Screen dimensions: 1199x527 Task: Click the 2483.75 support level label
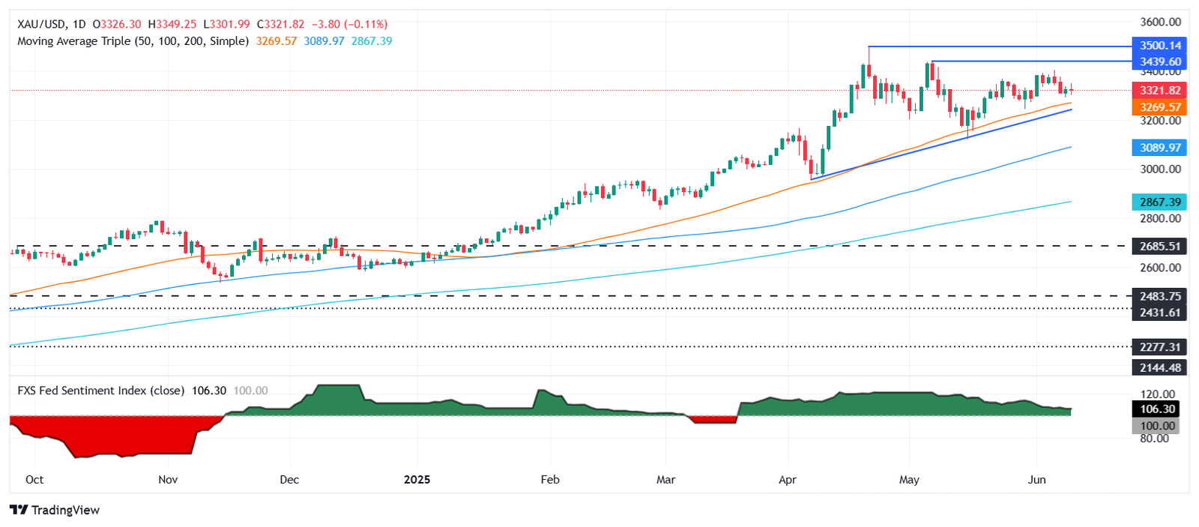coord(1159,296)
